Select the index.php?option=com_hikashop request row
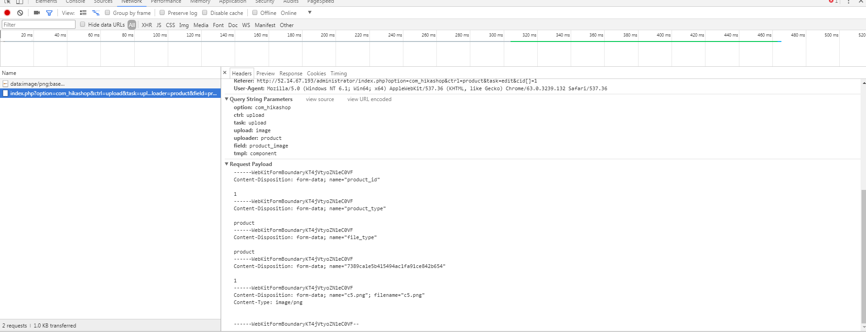Viewport: 866px width, 332px height. (x=110, y=93)
